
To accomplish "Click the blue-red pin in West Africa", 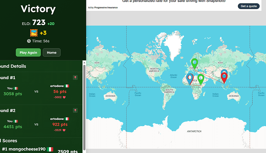I will coord(190,79).
